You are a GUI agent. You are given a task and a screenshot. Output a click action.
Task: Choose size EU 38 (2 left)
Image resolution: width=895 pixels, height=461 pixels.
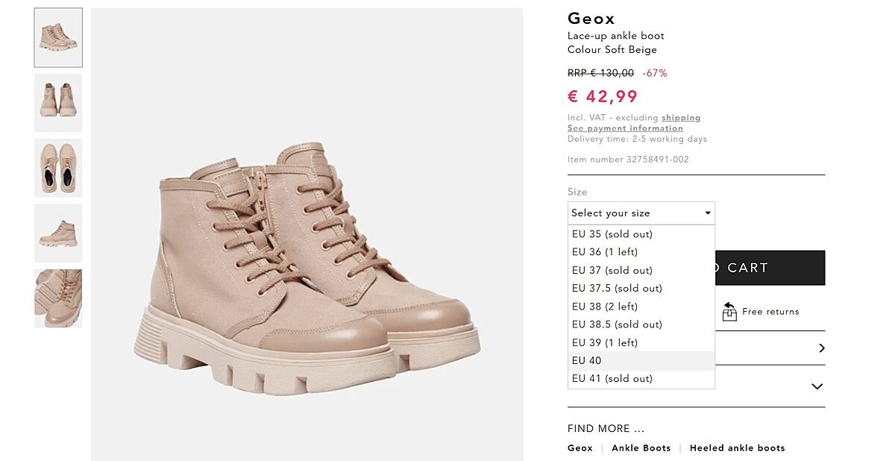[605, 307]
